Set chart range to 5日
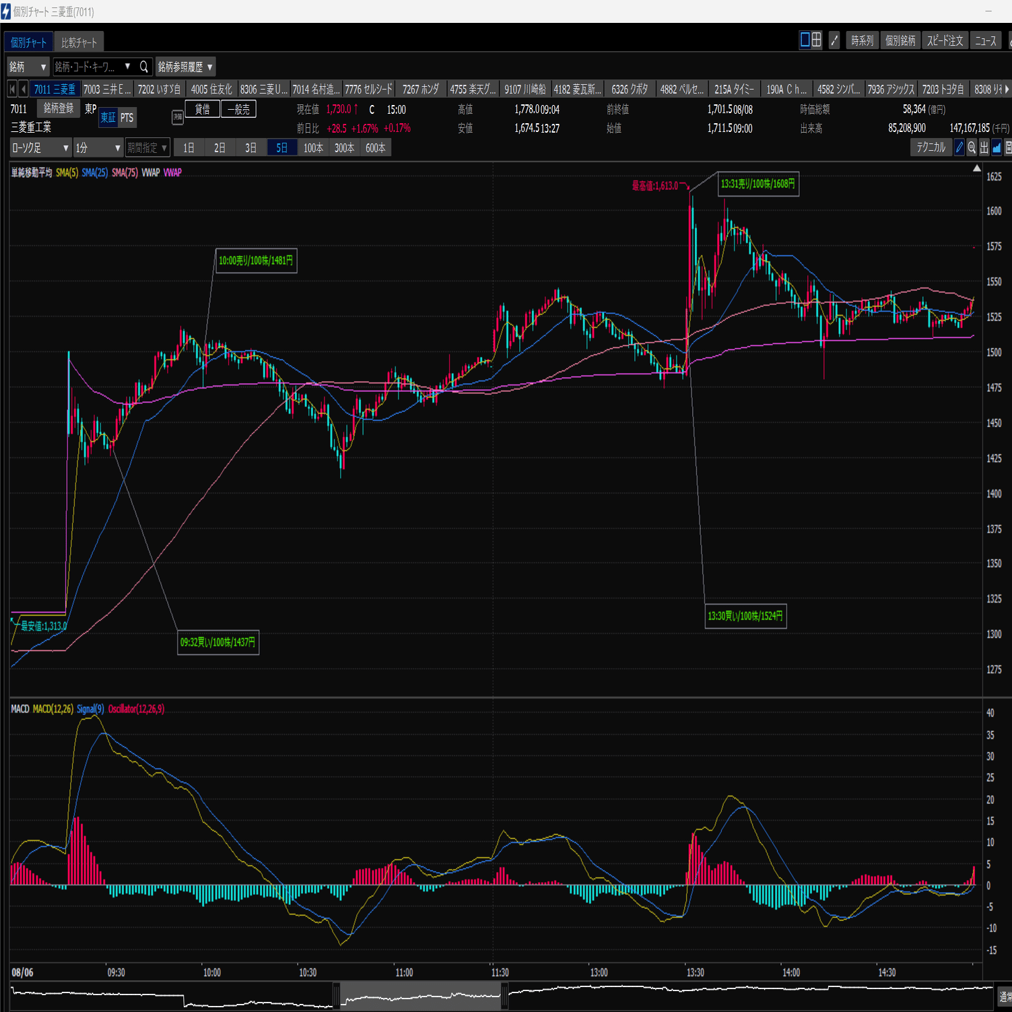Viewport: 1012px width, 1012px height. click(282, 148)
